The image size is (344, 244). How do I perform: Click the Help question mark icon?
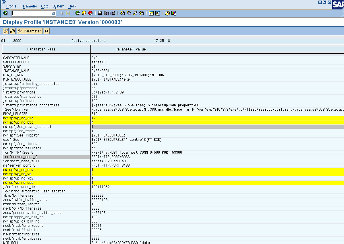167,13
